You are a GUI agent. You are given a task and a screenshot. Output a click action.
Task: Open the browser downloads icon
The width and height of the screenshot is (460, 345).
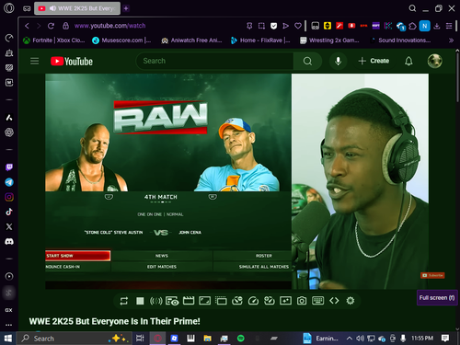pyautogui.click(x=437, y=26)
